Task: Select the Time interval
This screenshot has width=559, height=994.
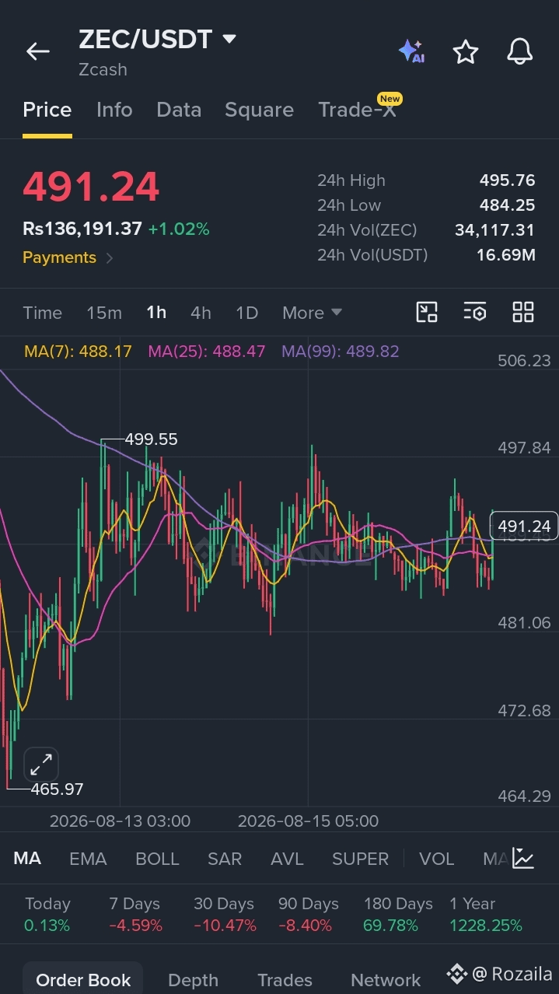Action: point(42,313)
